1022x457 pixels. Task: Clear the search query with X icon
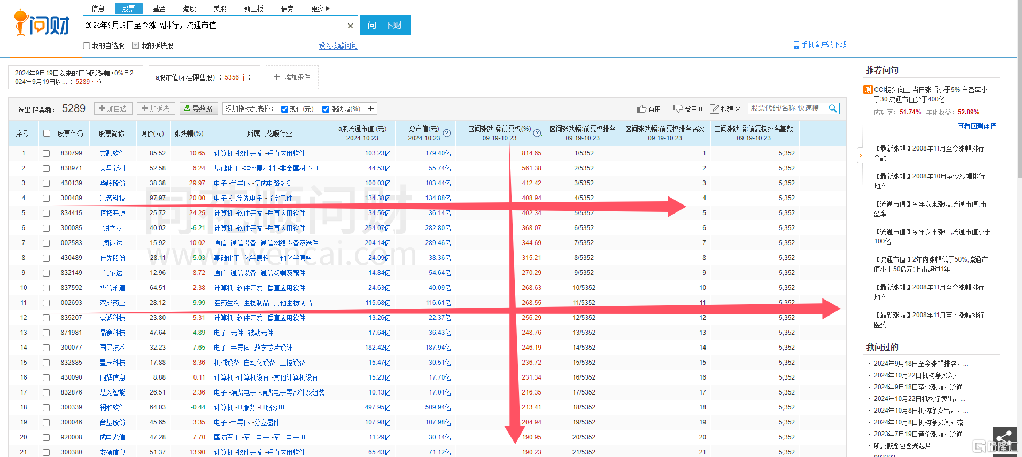[350, 26]
